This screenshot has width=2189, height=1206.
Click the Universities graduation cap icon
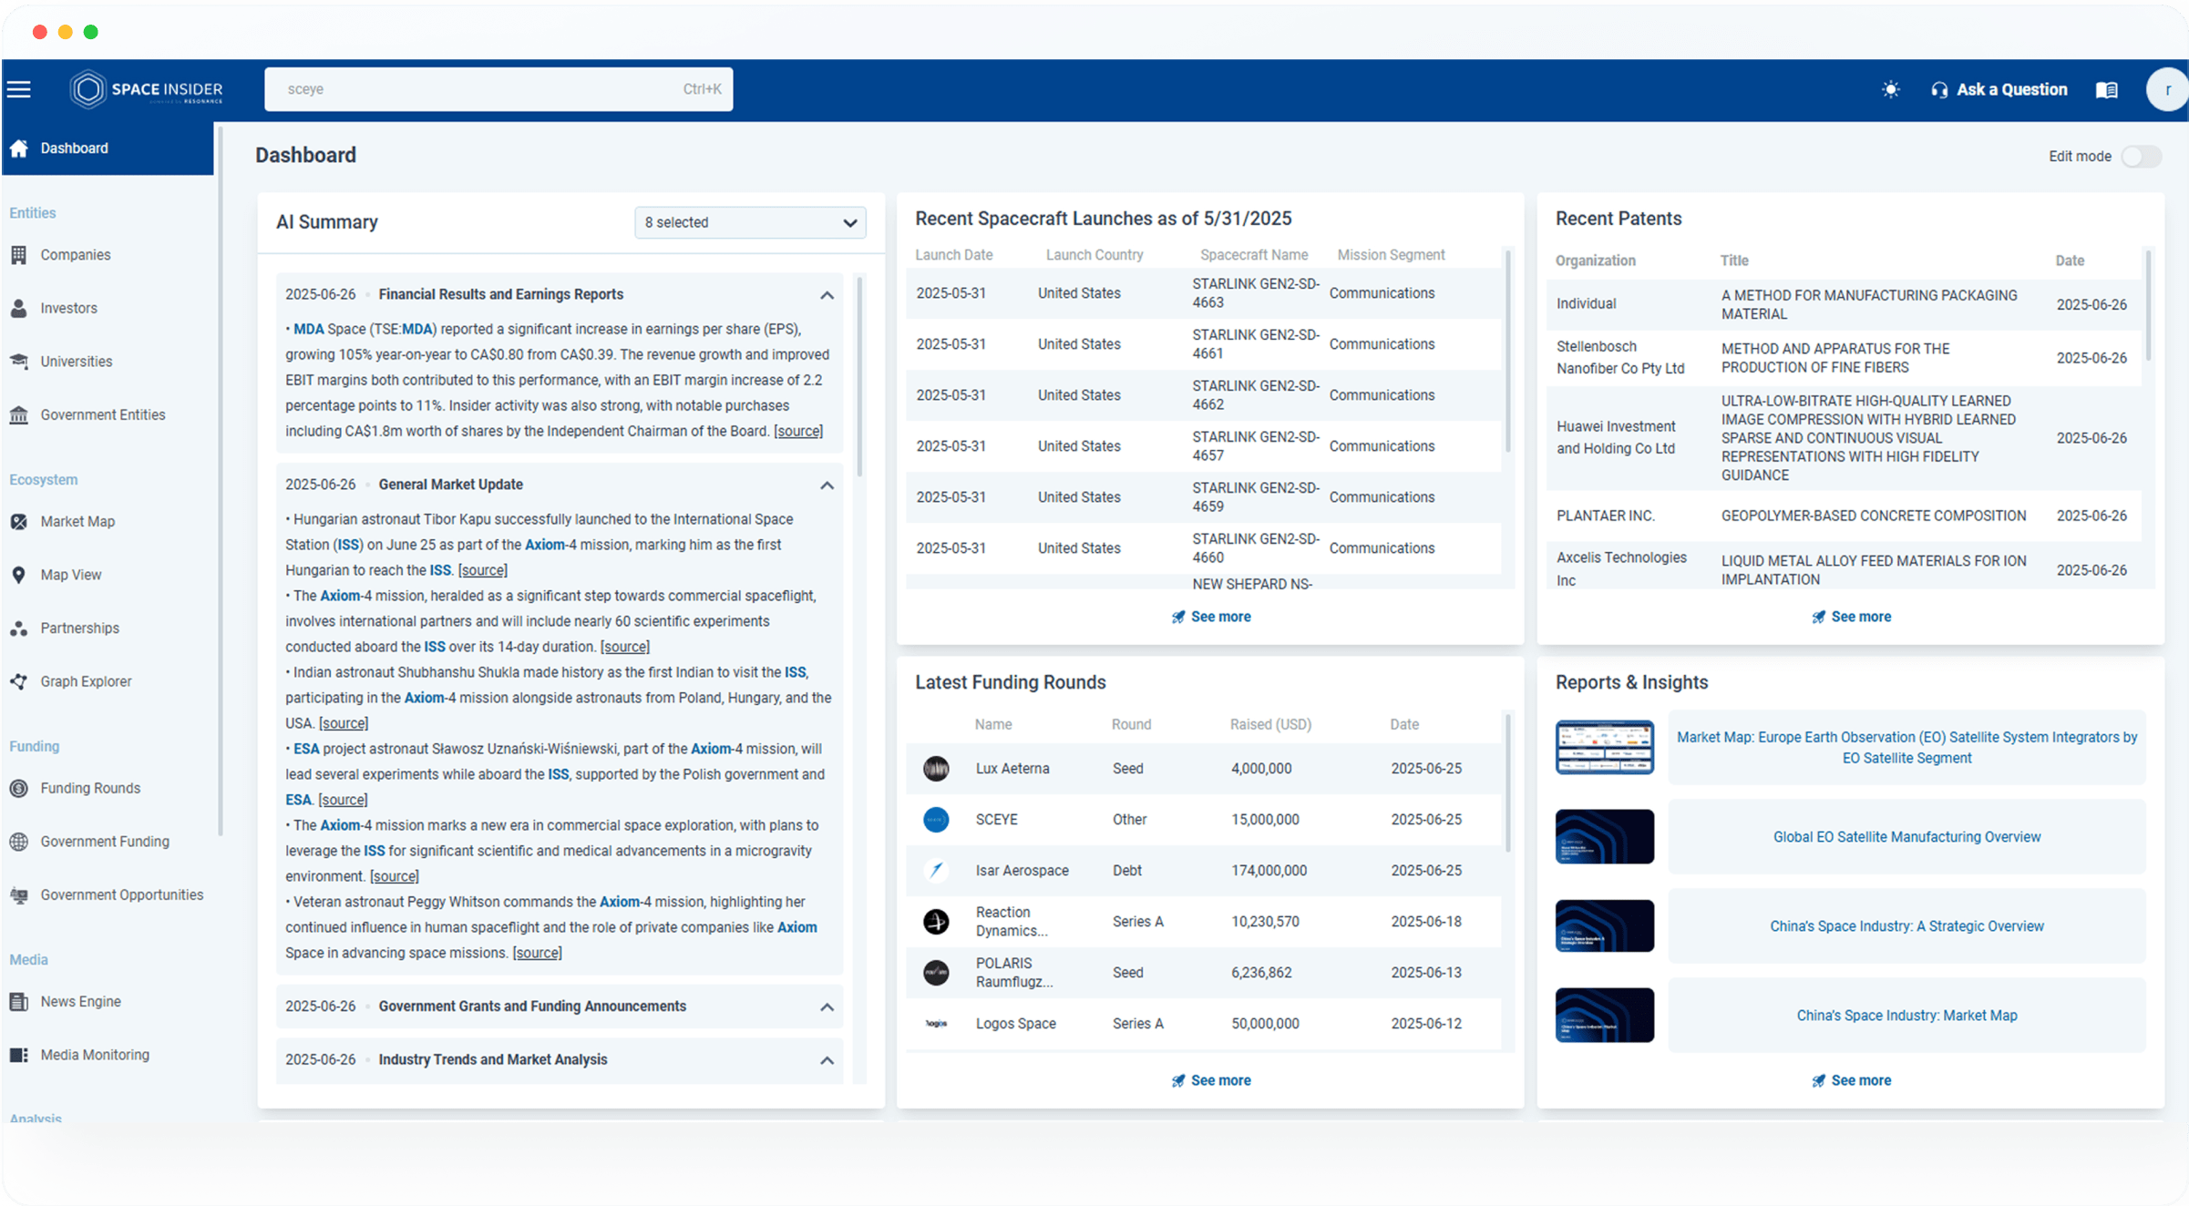coord(19,362)
